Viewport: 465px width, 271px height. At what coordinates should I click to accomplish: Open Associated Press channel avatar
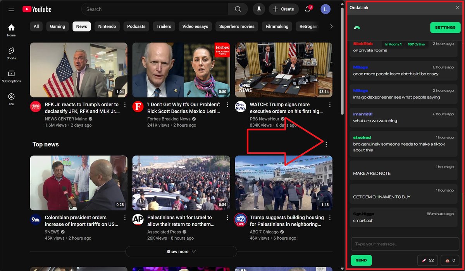pos(138,220)
